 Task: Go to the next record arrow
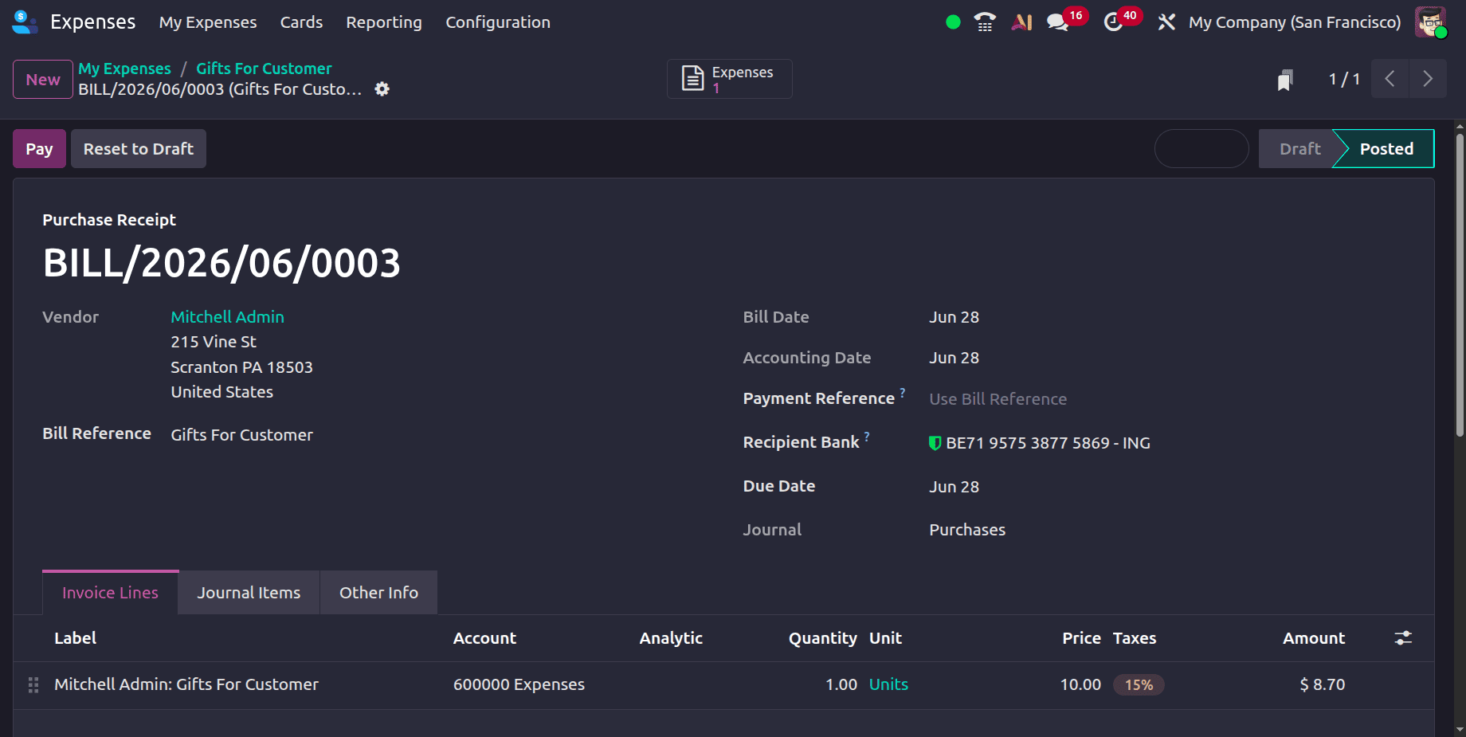1428,79
